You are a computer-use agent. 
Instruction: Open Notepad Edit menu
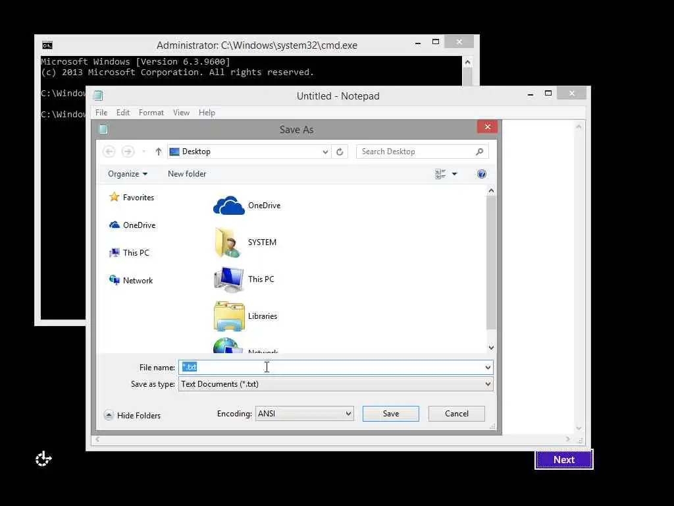pyautogui.click(x=123, y=112)
